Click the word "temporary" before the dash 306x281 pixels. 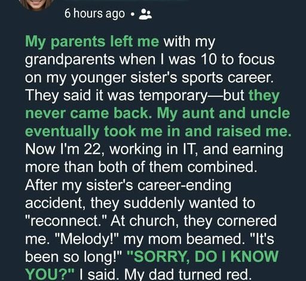(173, 96)
